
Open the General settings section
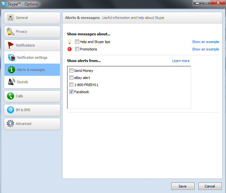click(32, 18)
